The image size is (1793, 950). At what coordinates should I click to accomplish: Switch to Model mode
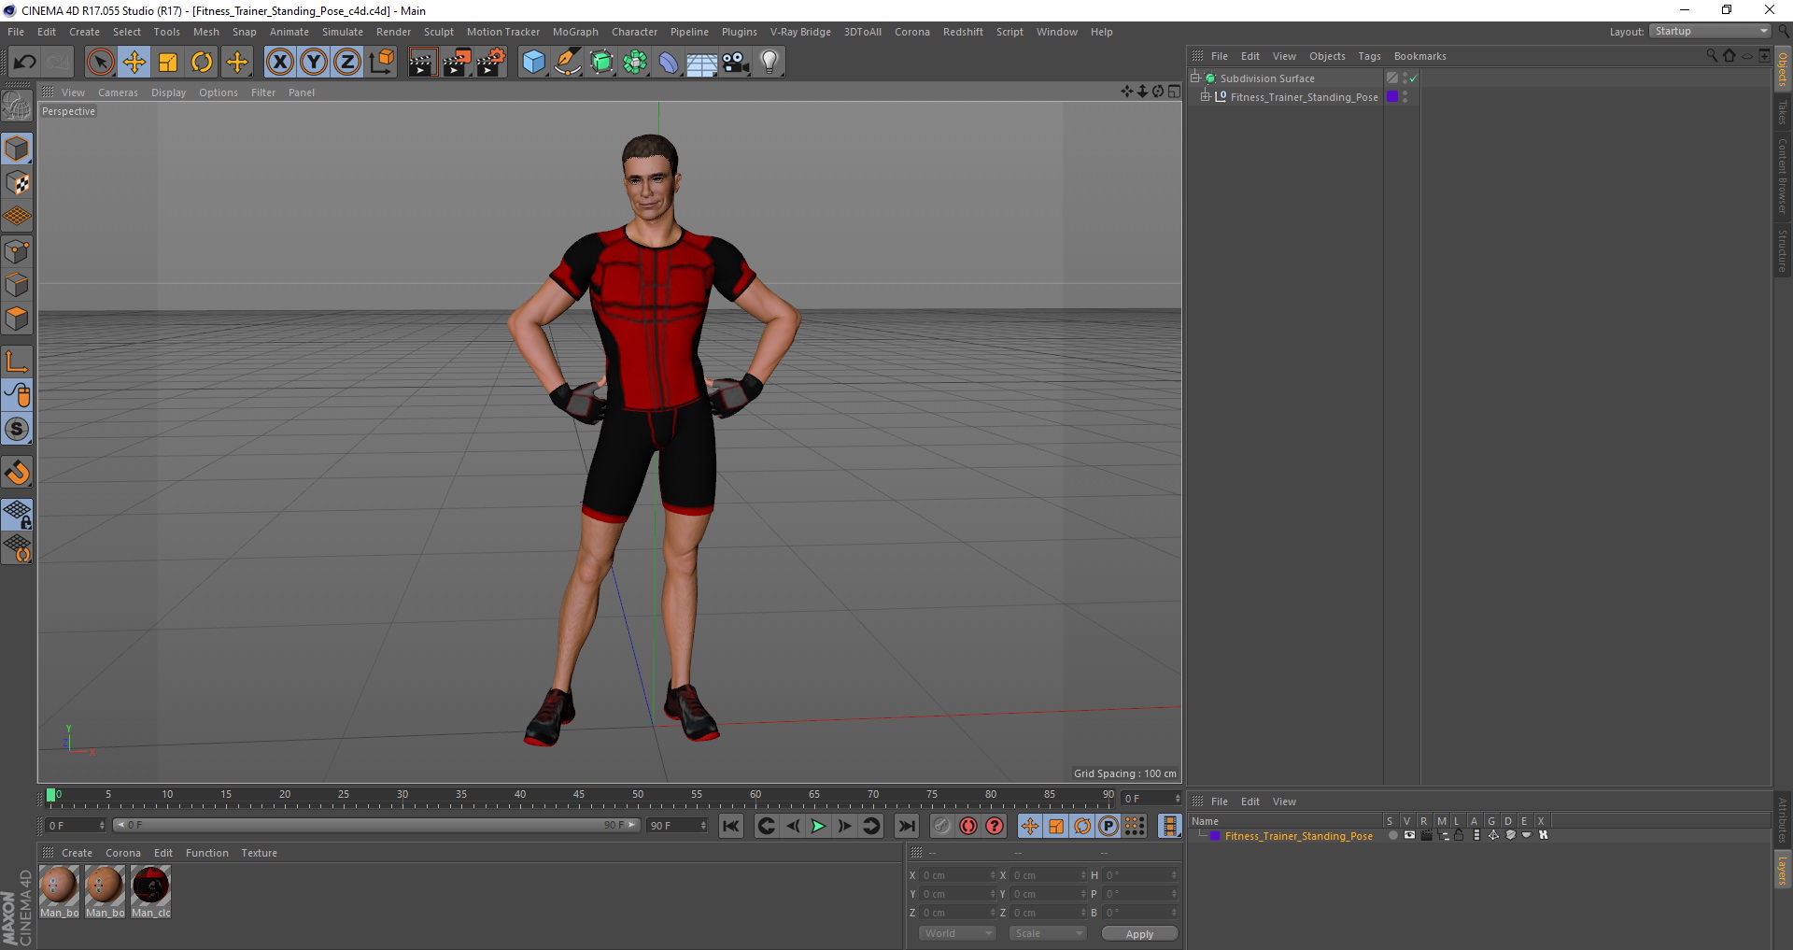17,149
